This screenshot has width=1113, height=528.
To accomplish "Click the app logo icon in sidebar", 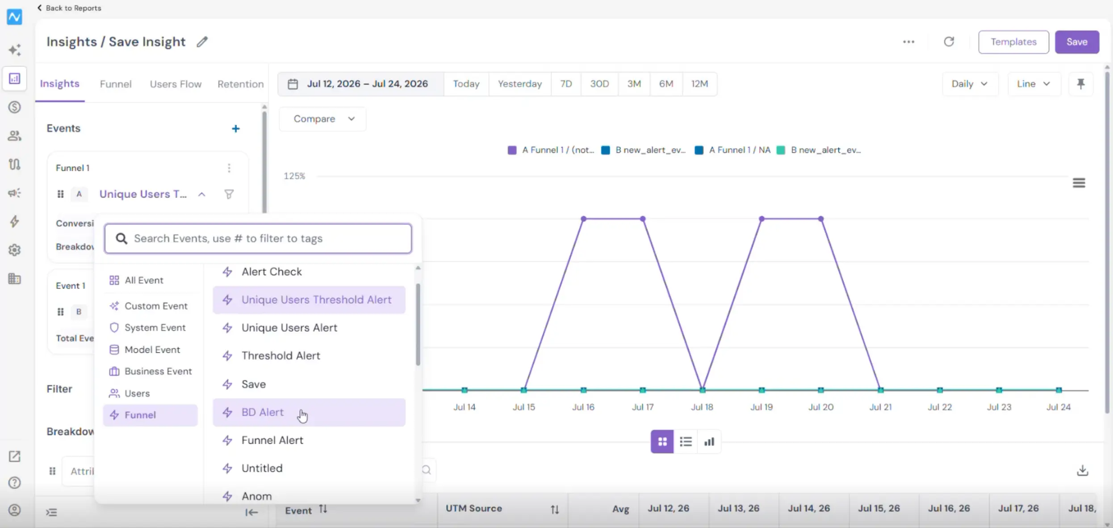I will click(14, 17).
